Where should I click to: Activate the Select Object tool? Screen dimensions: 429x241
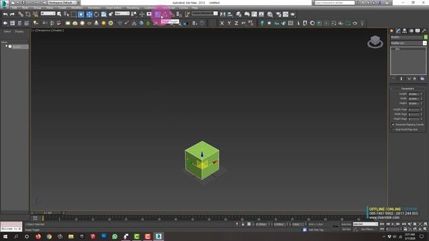[x=59, y=14]
